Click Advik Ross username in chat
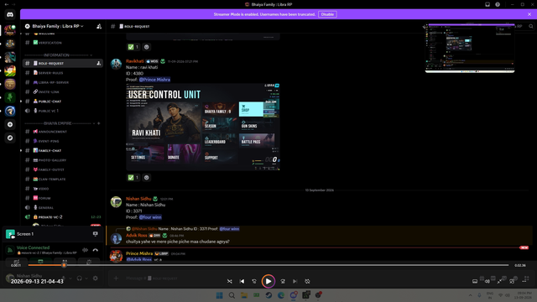This screenshot has height=302, width=537. click(136, 235)
